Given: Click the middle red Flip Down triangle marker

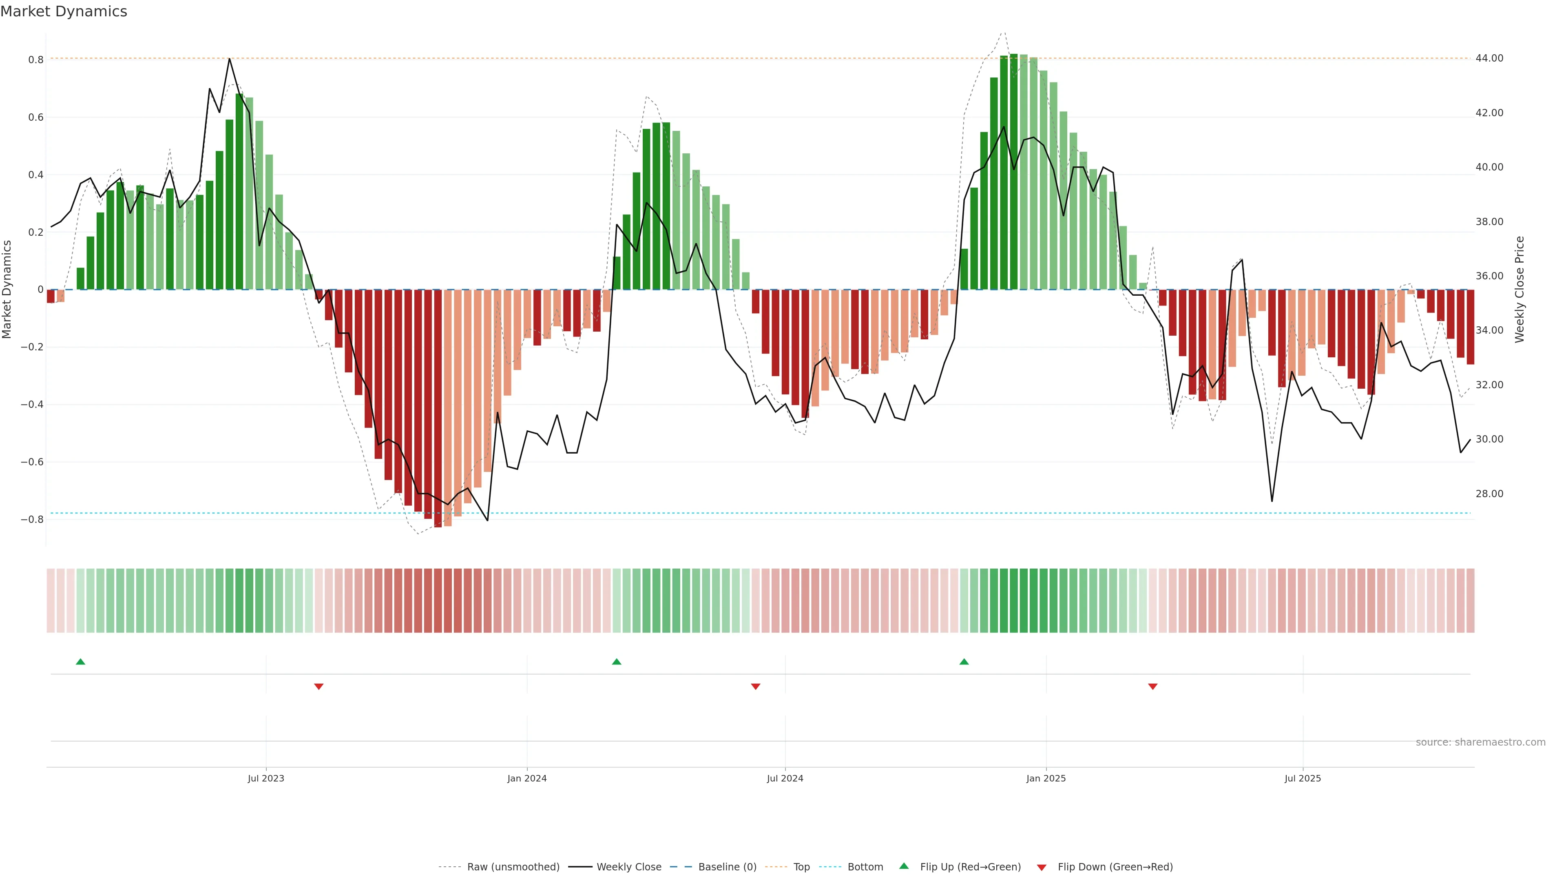Looking at the screenshot, I should point(756,686).
